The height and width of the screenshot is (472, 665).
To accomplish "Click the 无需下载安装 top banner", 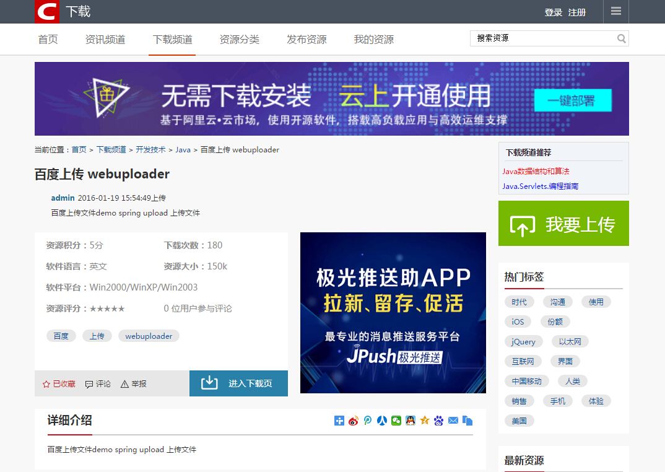I will pos(332,99).
